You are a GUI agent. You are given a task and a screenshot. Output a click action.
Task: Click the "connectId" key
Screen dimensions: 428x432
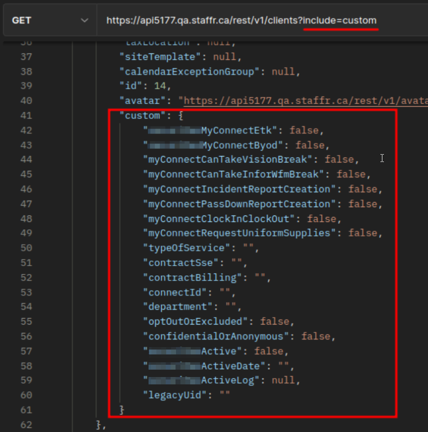point(175,292)
